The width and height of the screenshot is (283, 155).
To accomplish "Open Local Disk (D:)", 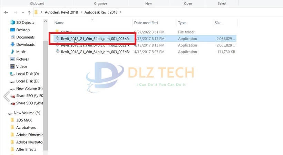I will coord(28,81).
